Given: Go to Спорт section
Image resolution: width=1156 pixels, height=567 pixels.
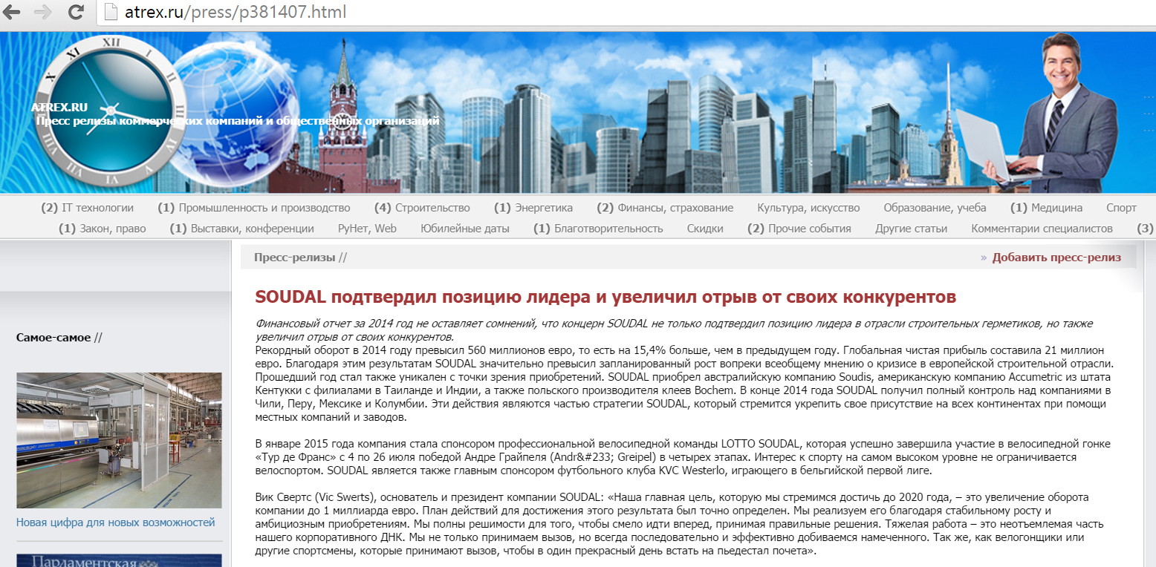Looking at the screenshot, I should point(1122,208).
